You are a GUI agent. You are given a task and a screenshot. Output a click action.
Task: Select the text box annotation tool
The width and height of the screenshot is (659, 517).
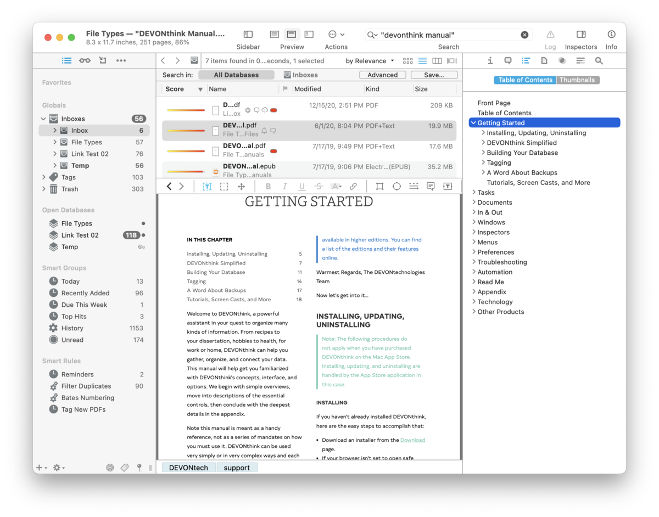click(x=448, y=187)
